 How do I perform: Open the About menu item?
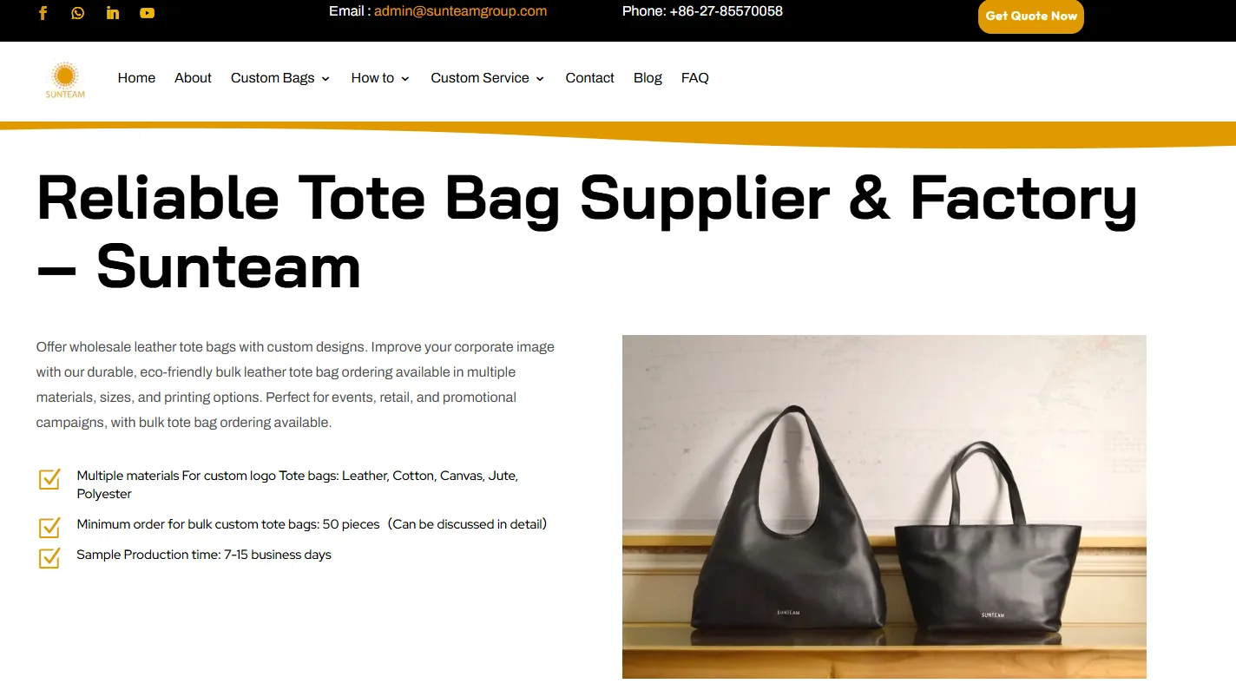pos(193,78)
